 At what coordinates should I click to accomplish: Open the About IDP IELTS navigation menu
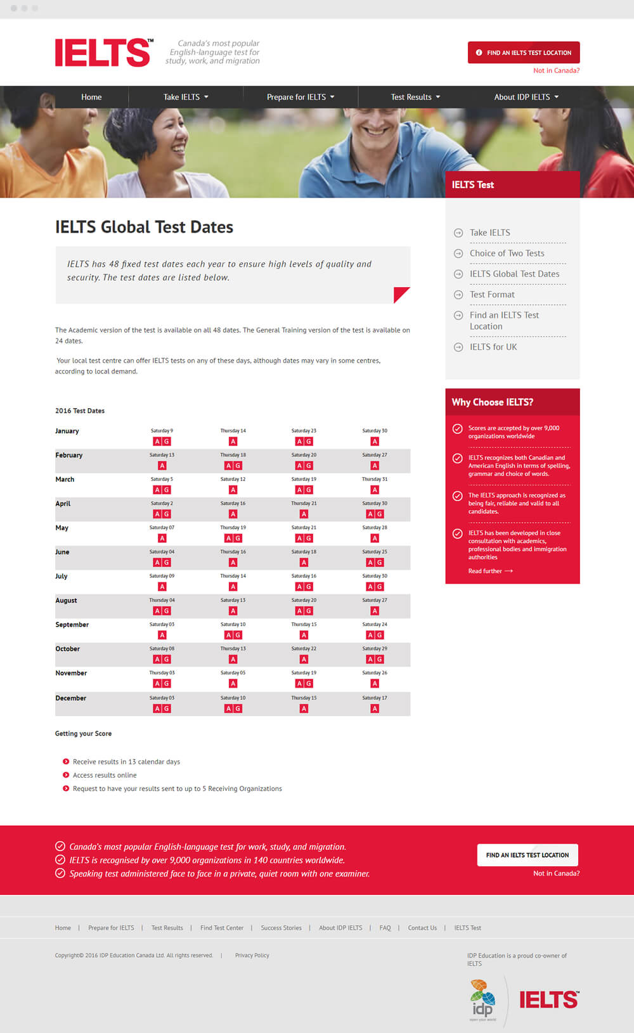point(526,97)
